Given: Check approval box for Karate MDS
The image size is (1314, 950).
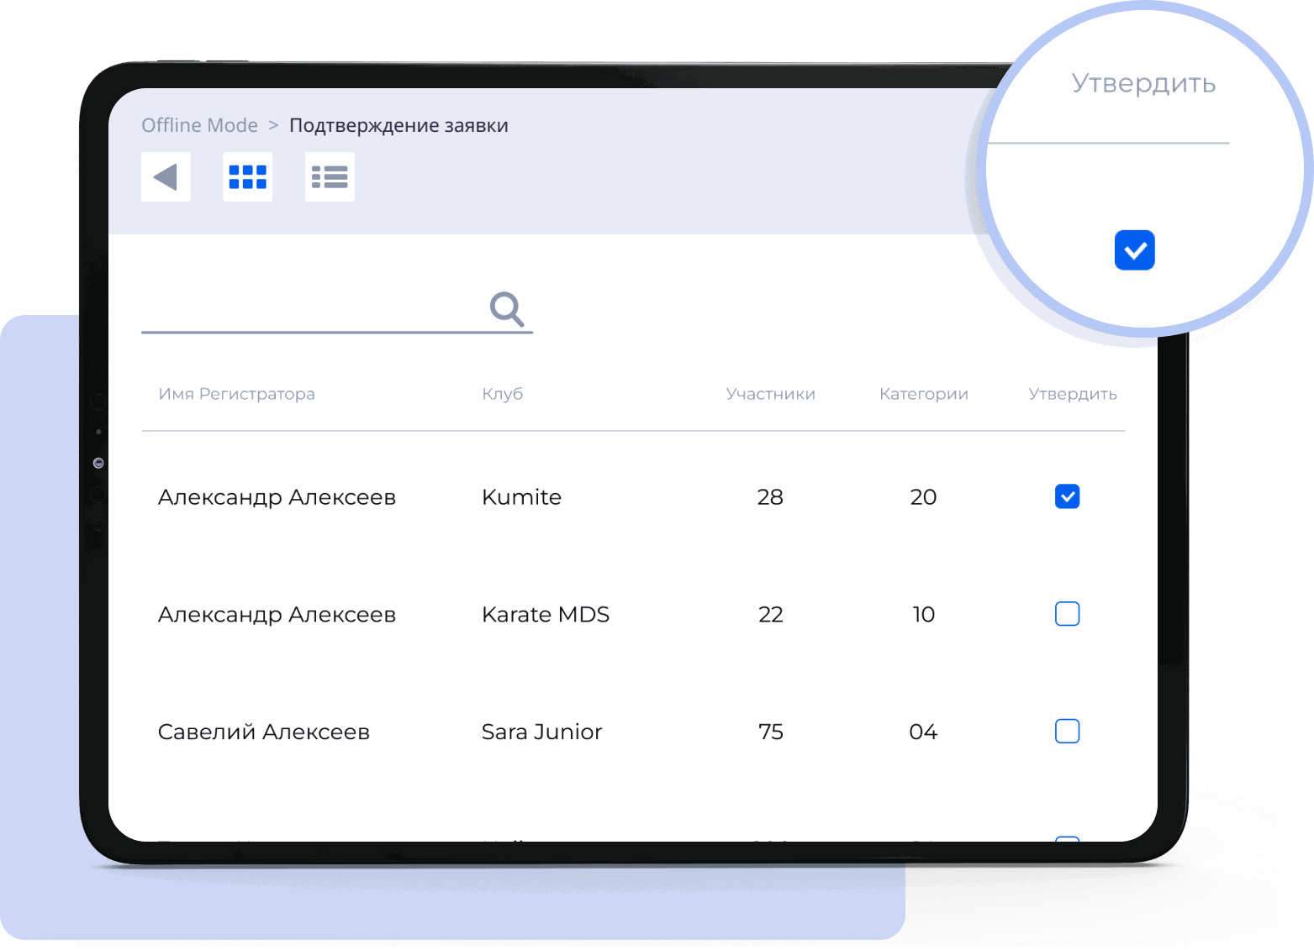Looking at the screenshot, I should click(1067, 614).
